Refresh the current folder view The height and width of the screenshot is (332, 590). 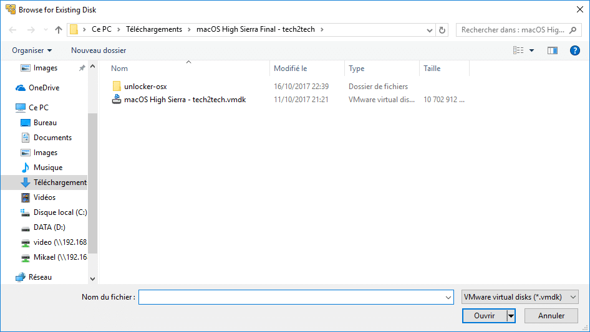coord(442,30)
